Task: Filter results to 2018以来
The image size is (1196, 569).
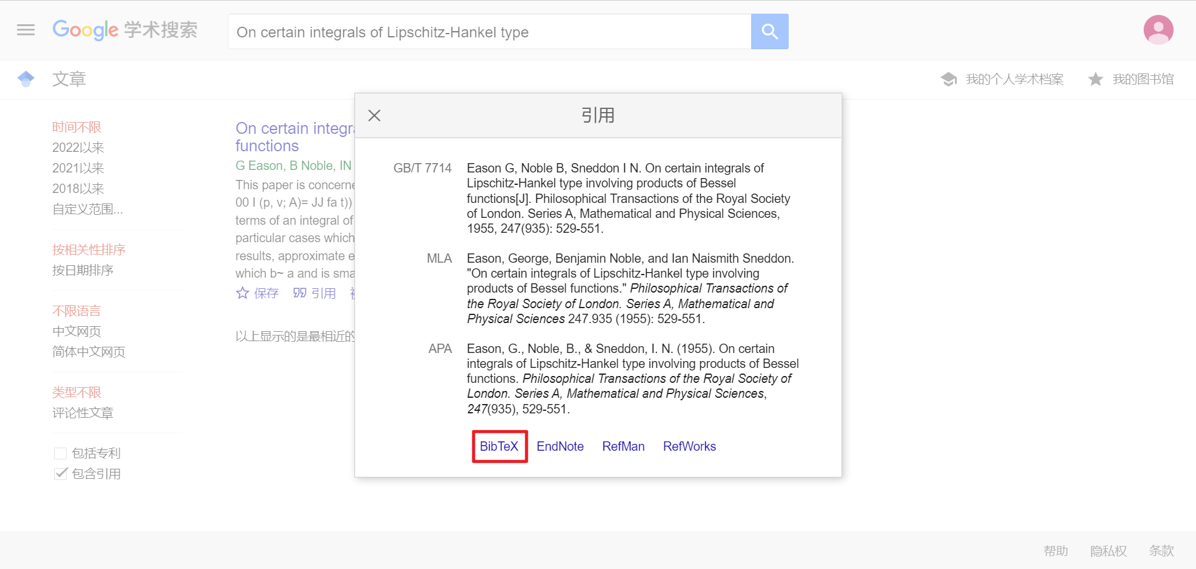Action: click(78, 189)
